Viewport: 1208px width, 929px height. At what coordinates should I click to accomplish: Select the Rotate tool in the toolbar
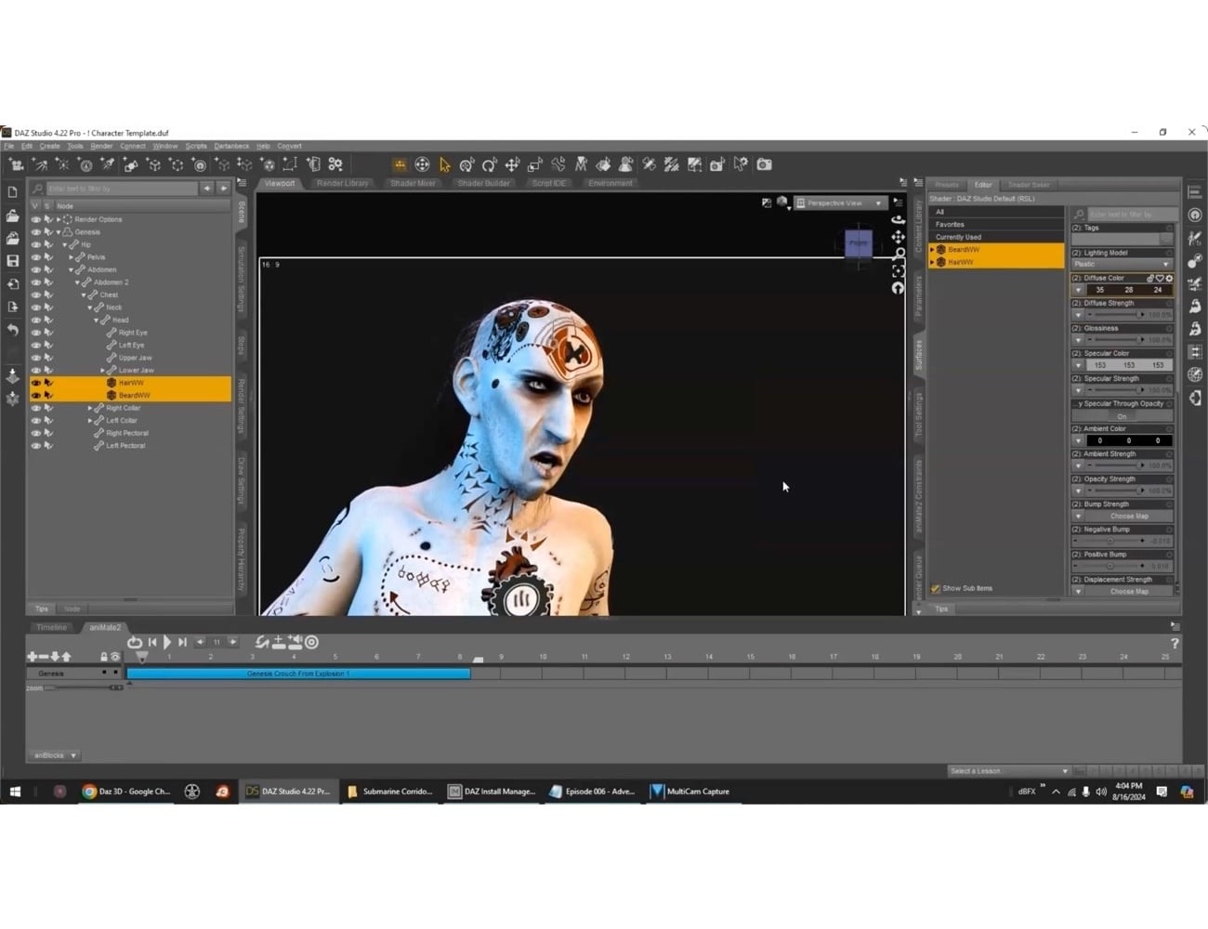pyautogui.click(x=490, y=164)
